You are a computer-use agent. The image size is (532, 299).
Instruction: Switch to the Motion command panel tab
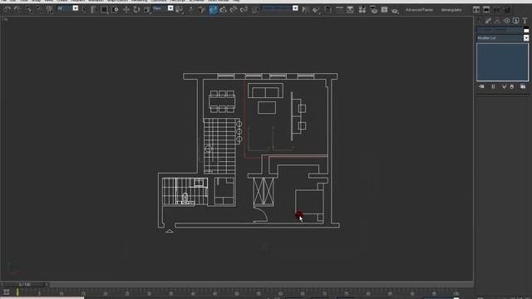[506, 21]
